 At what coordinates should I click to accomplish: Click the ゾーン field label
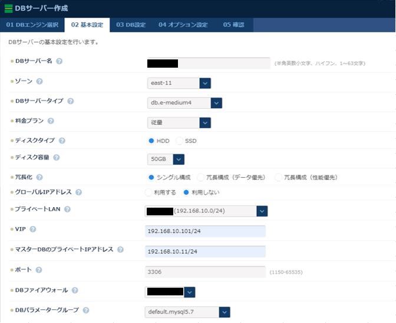pyautogui.click(x=24, y=81)
